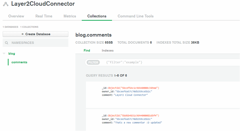Click the FILTER badge button

pyautogui.click(x=93, y=63)
